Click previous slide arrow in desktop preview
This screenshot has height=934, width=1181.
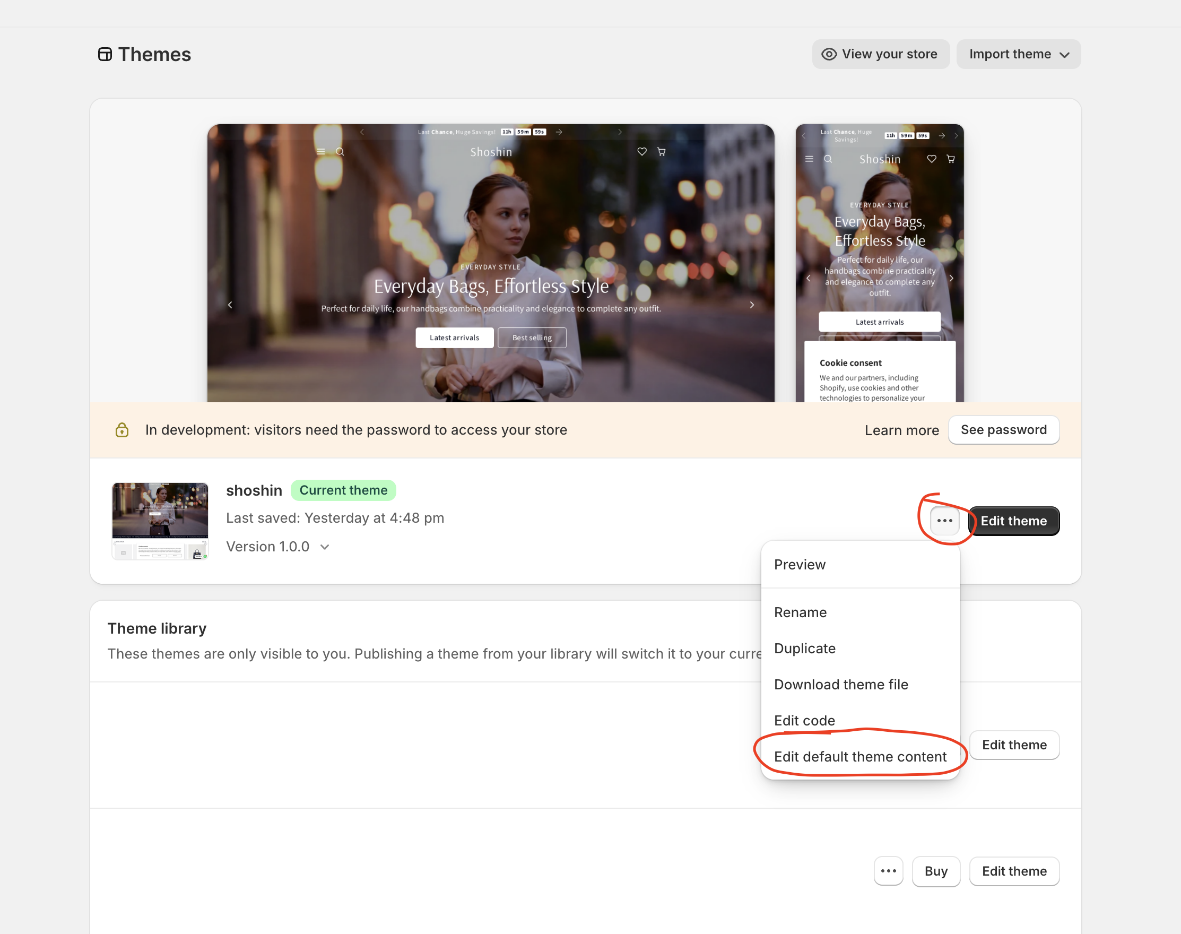(230, 305)
